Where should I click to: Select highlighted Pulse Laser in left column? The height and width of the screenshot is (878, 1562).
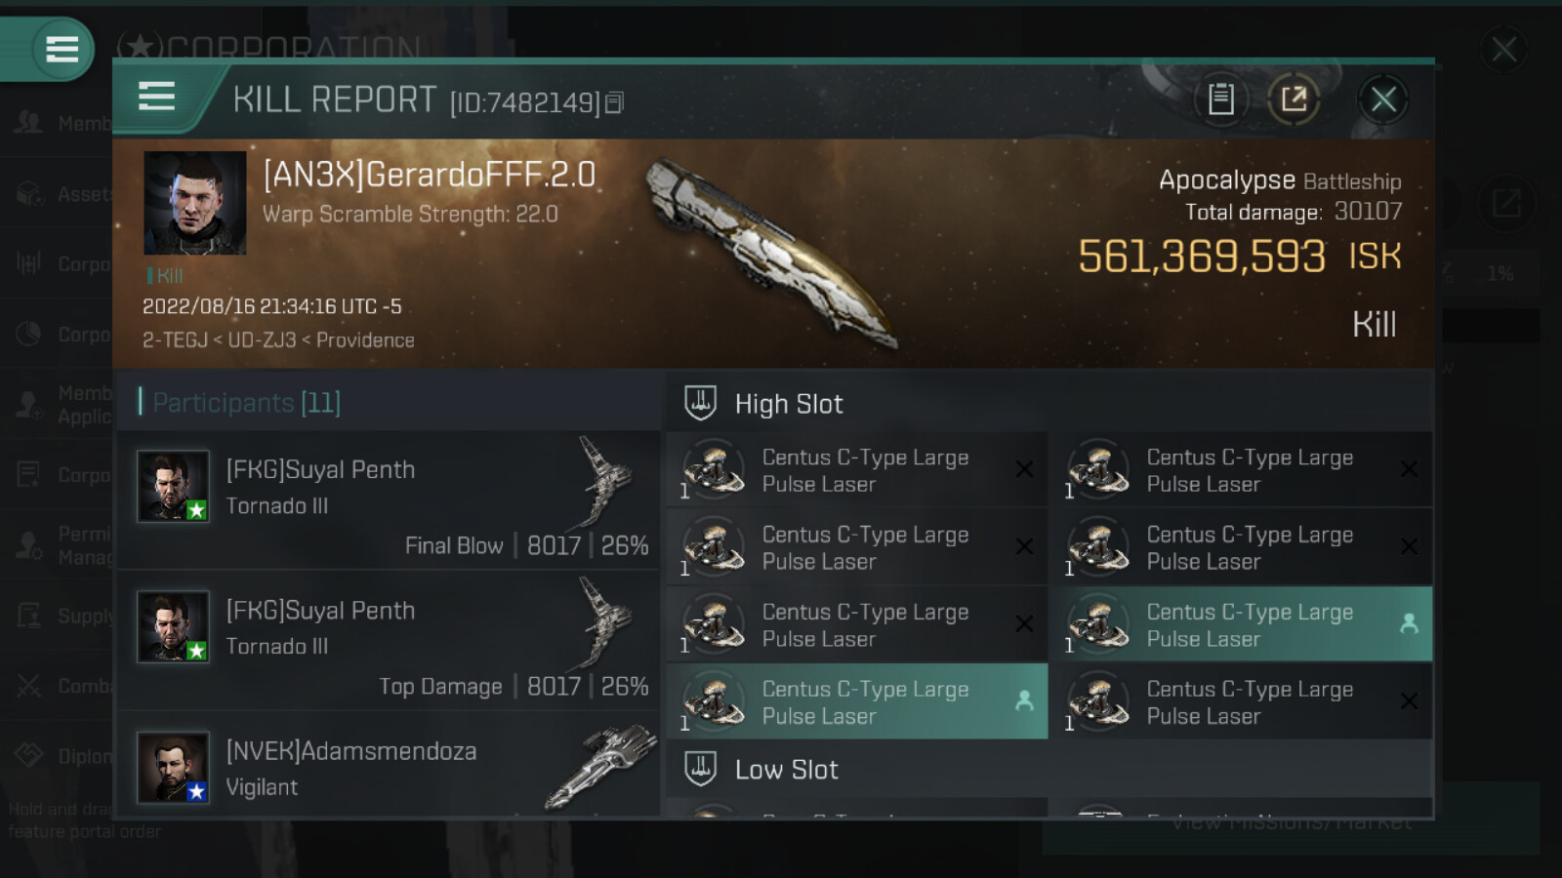[856, 701]
